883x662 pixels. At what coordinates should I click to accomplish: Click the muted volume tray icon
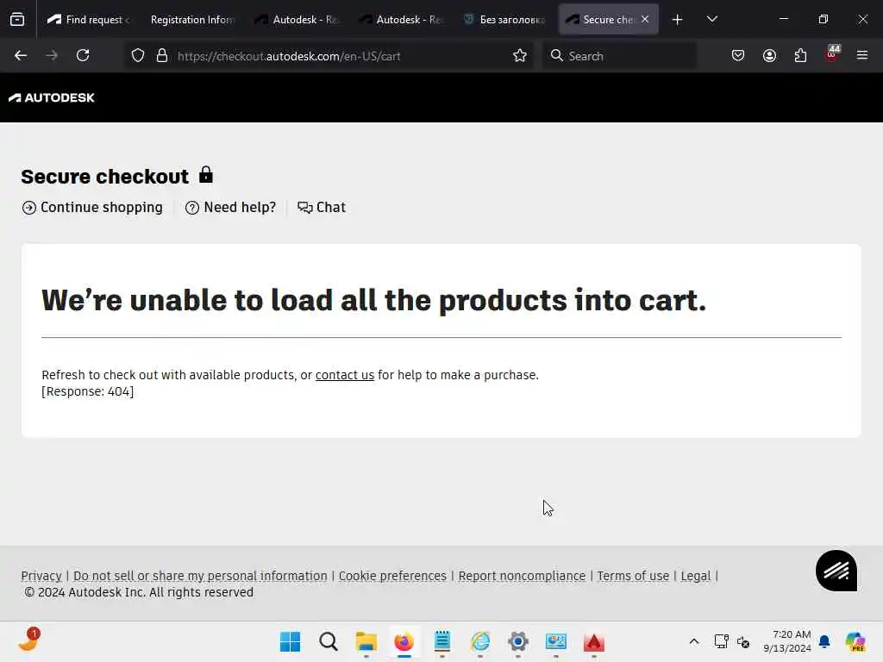click(x=743, y=641)
